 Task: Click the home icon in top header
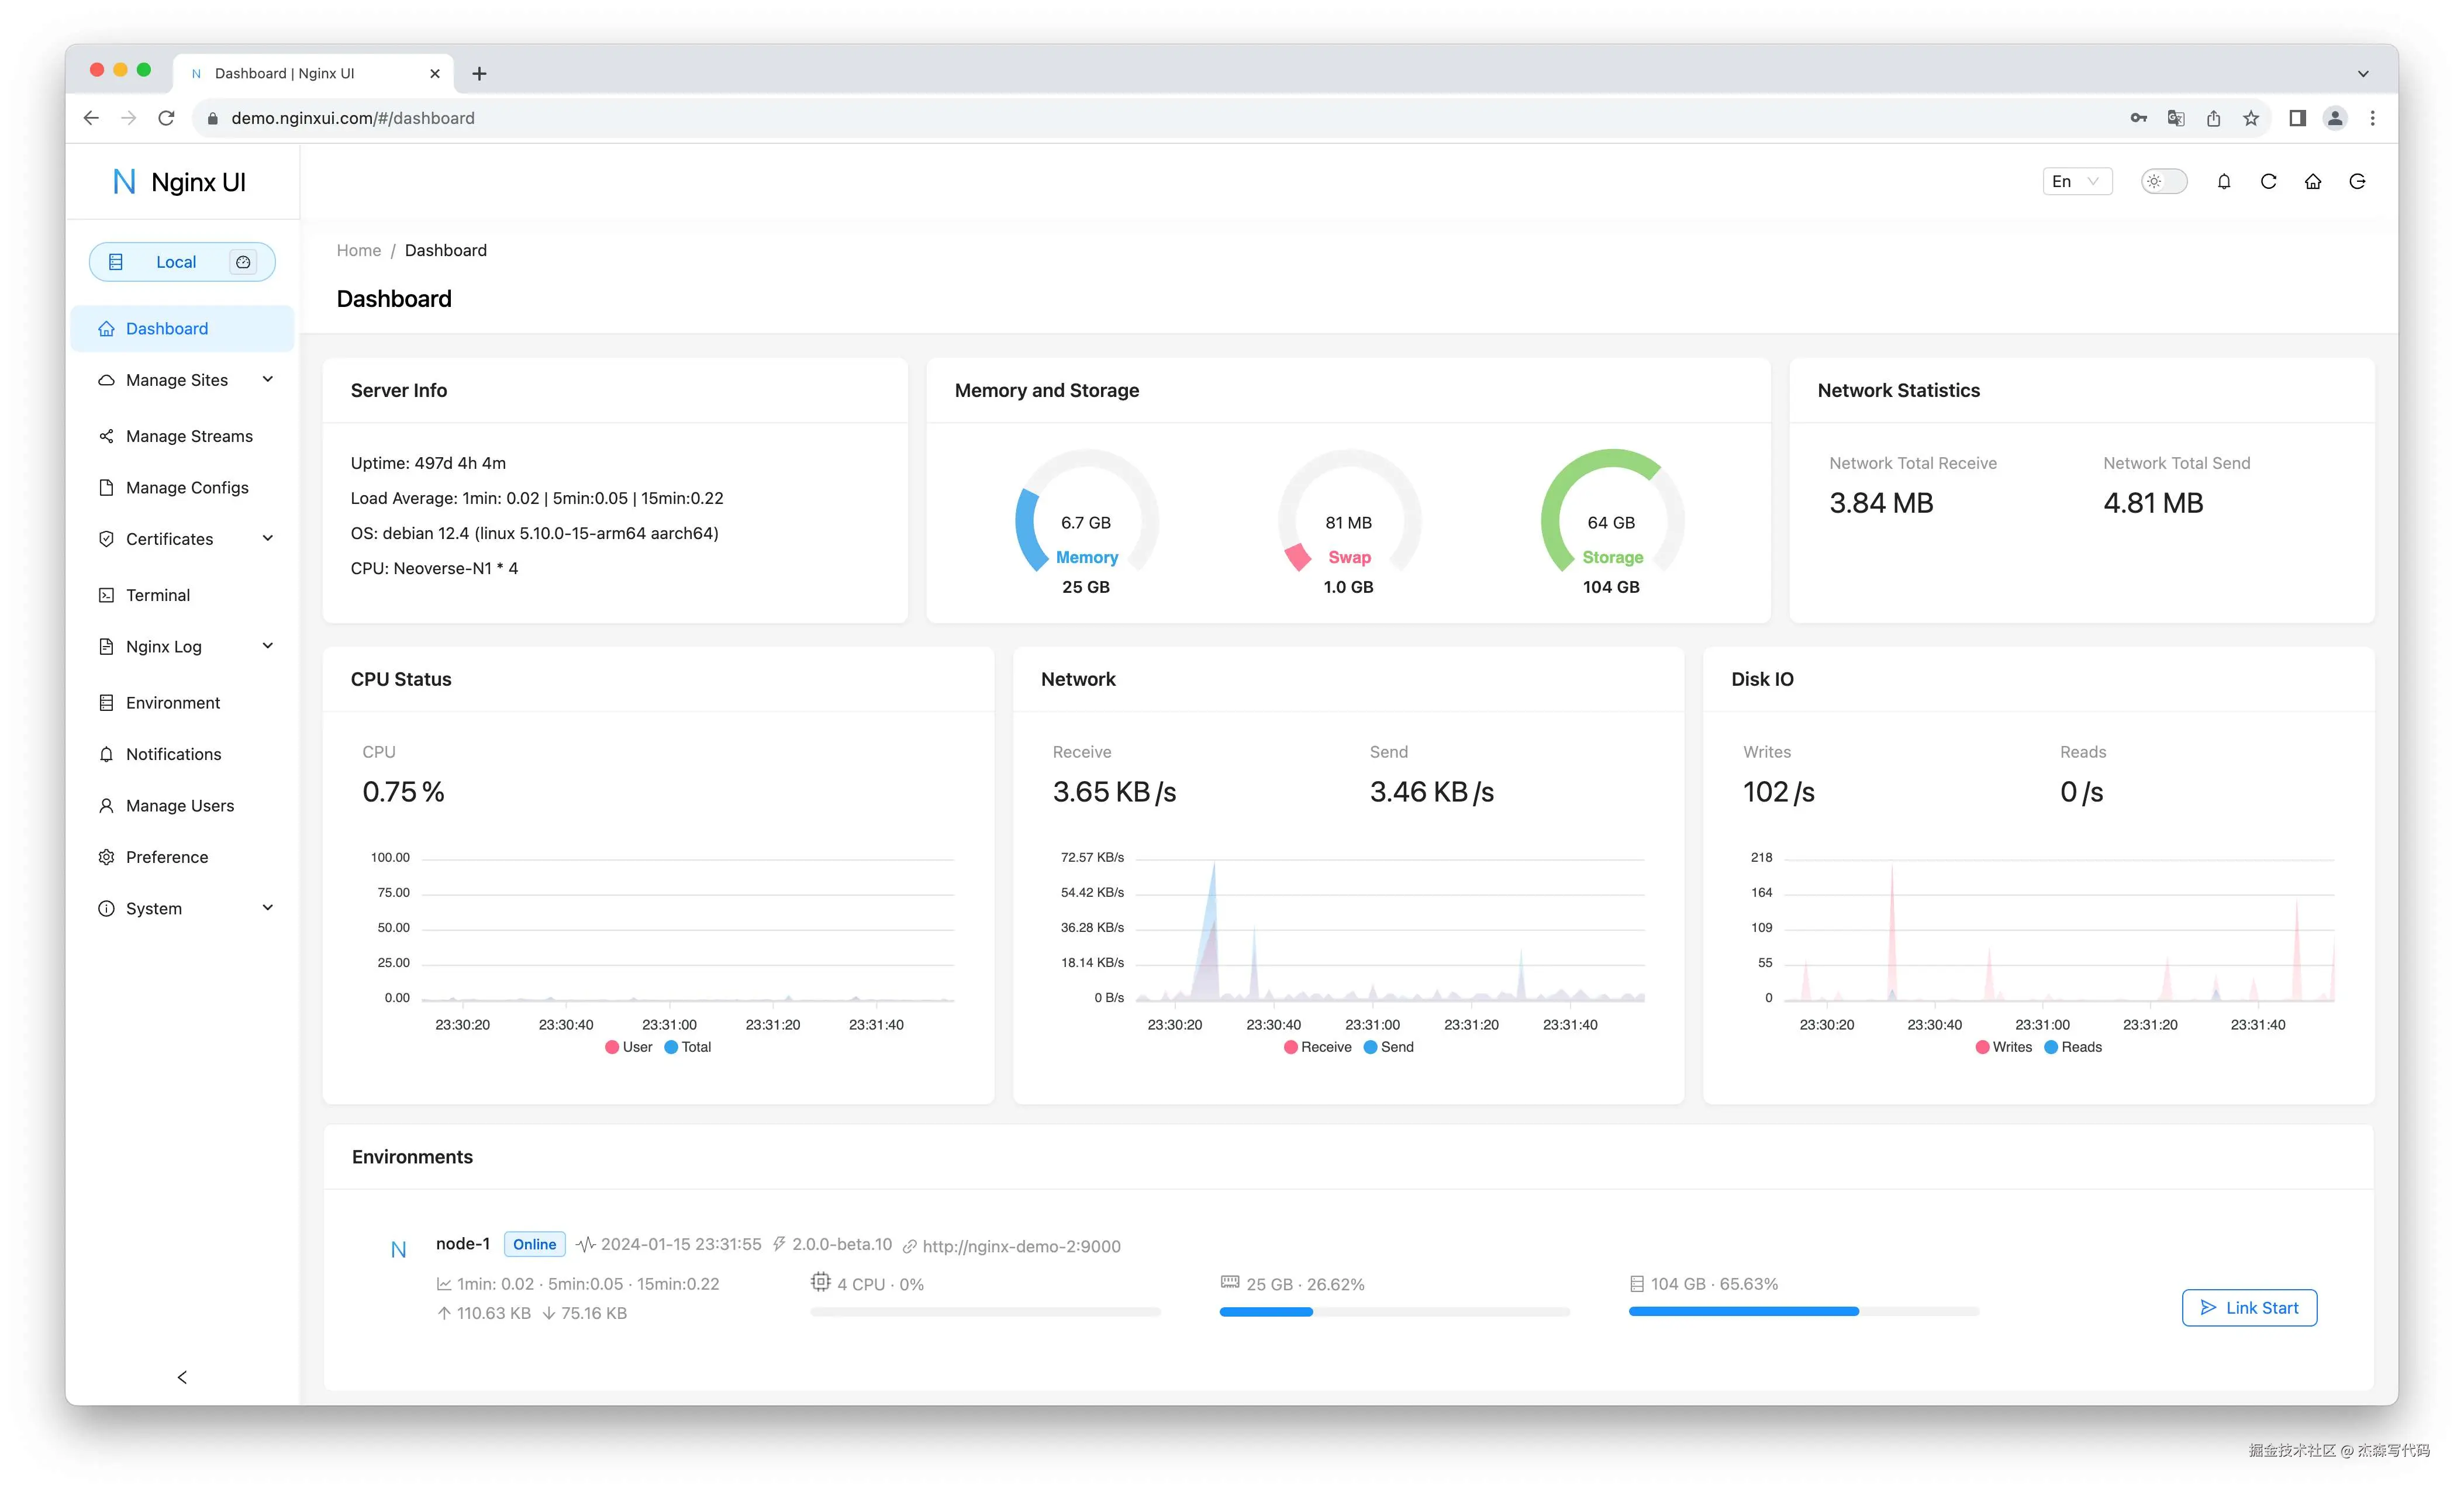[x=2312, y=181]
